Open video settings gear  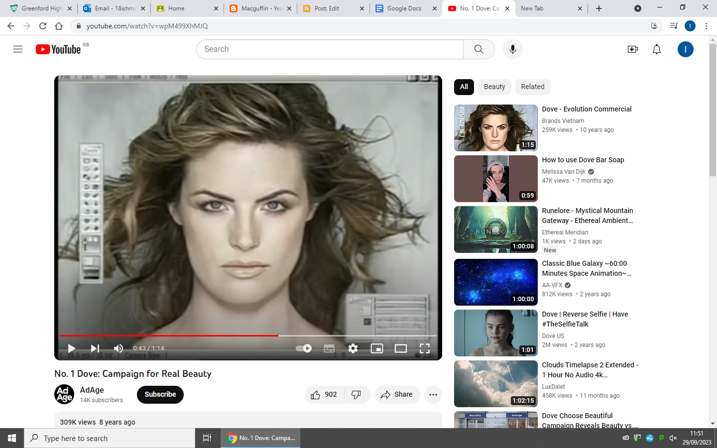coord(353,348)
